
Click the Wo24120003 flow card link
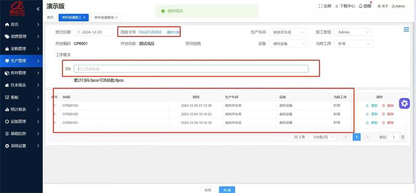click(x=150, y=32)
